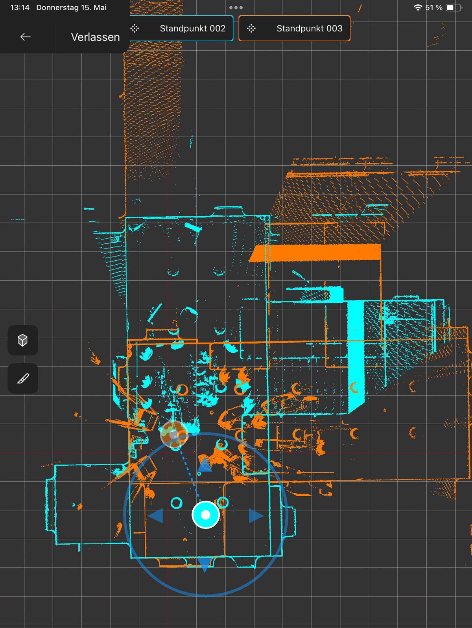472x628 pixels.
Task: Tap the back arrow icon
Action: click(25, 37)
